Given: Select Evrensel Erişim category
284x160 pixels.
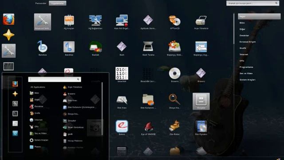Looking at the screenshot, I should (248, 42).
